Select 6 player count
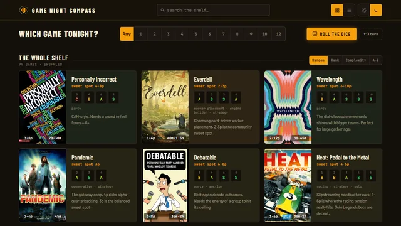The height and width of the screenshot is (226, 401). [x=209, y=34]
